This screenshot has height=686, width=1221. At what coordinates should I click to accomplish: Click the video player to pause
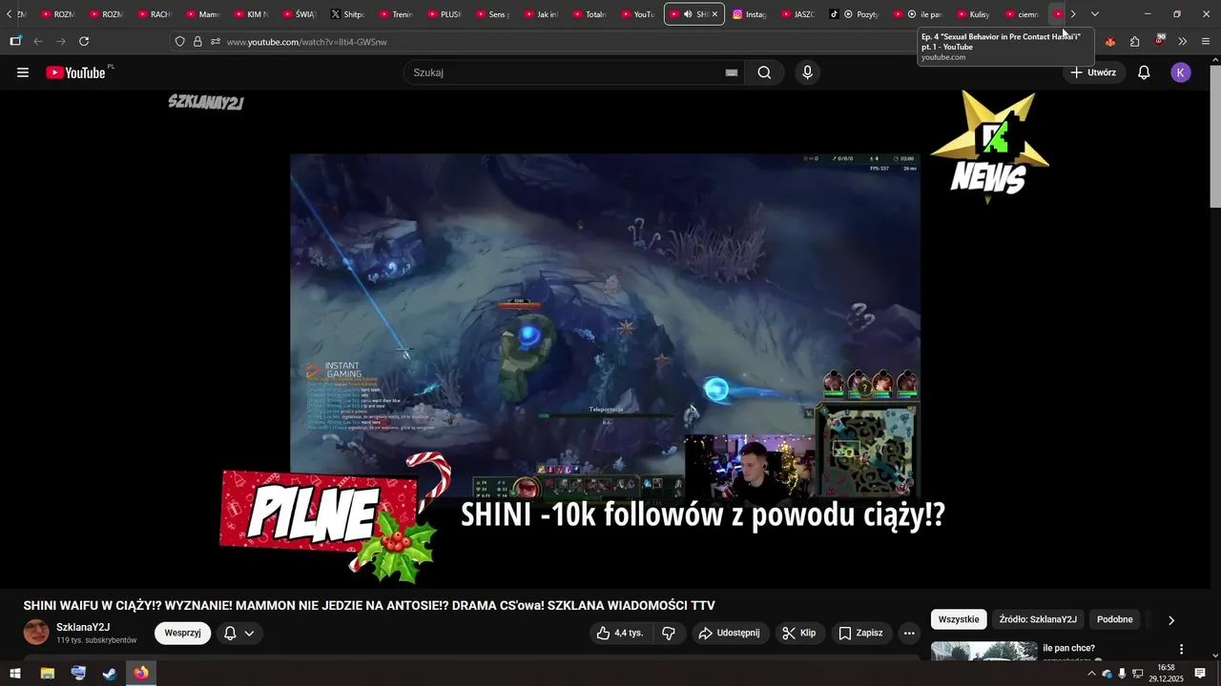coord(605,338)
